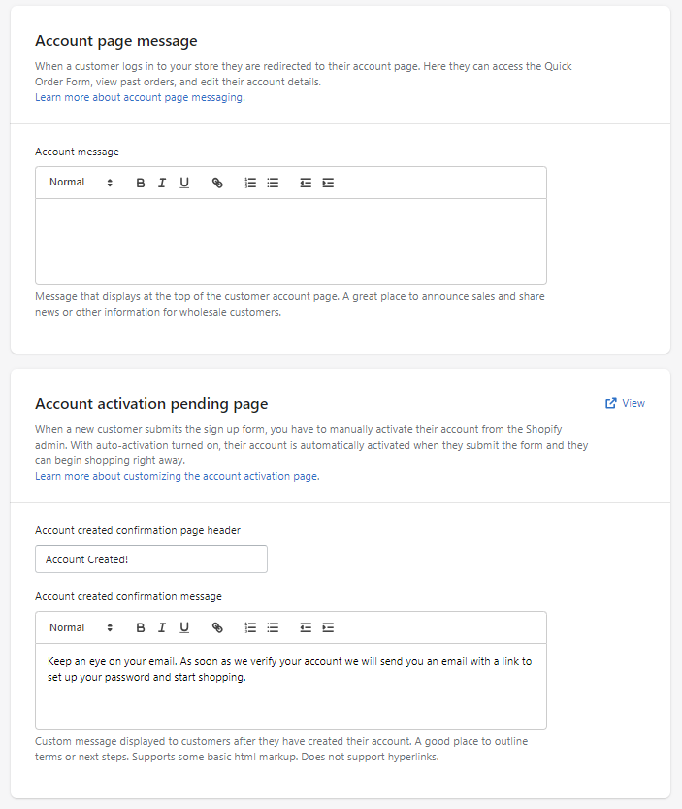Image resolution: width=682 pixels, height=809 pixels.
Task: Increase indent in confirmation message toolbar
Action: [328, 627]
